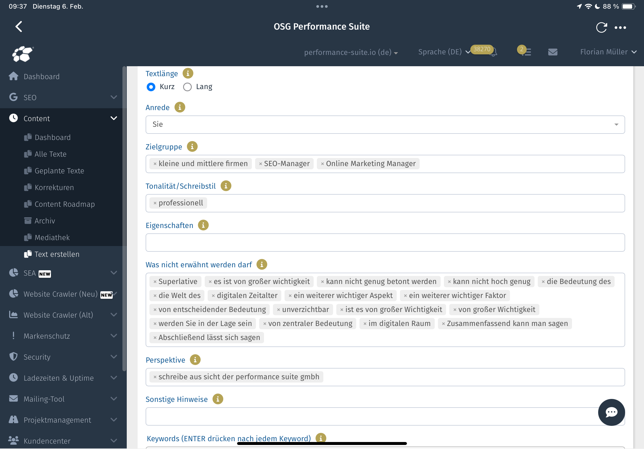Show info tooltip for Anrede
This screenshot has width=644, height=449.
[x=180, y=107]
